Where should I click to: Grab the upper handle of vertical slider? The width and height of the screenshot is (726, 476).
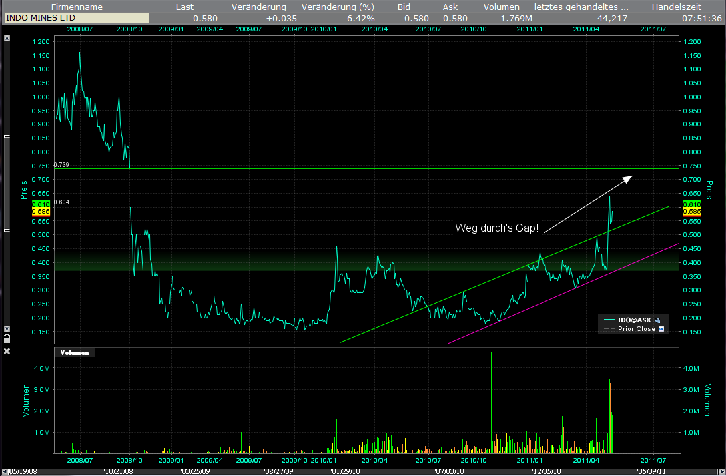click(x=7, y=137)
